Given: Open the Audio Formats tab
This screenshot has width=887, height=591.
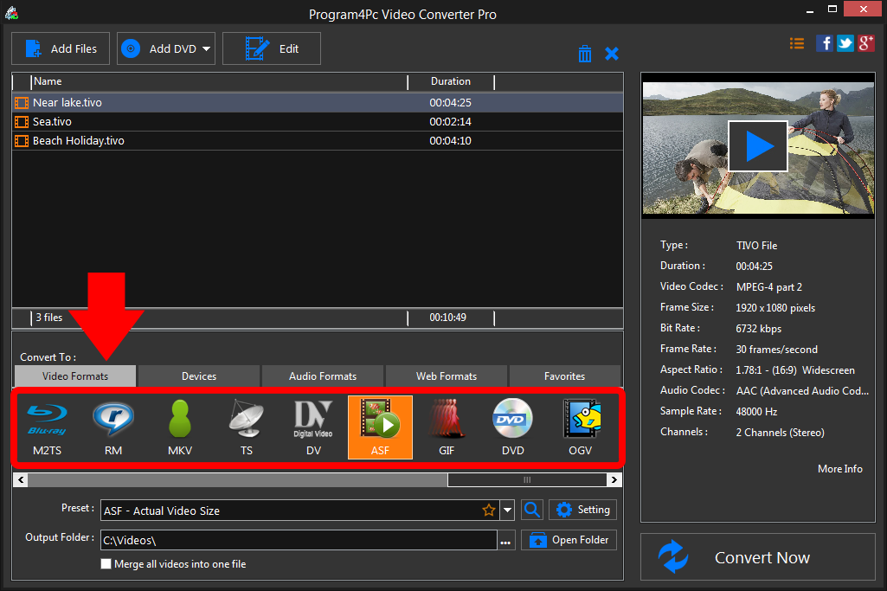Looking at the screenshot, I should (323, 376).
